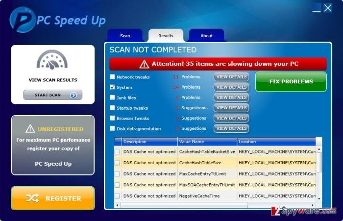Start a new scan
343x221 pixels.
[53, 95]
